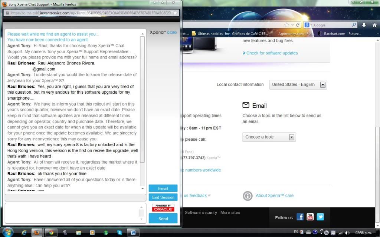Click the Facebook icon beside Follow us
This screenshot has width=380, height=237.
click(x=300, y=217)
